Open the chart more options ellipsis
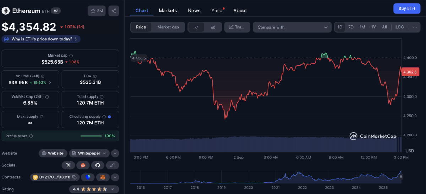426x194 pixels. coord(415,27)
